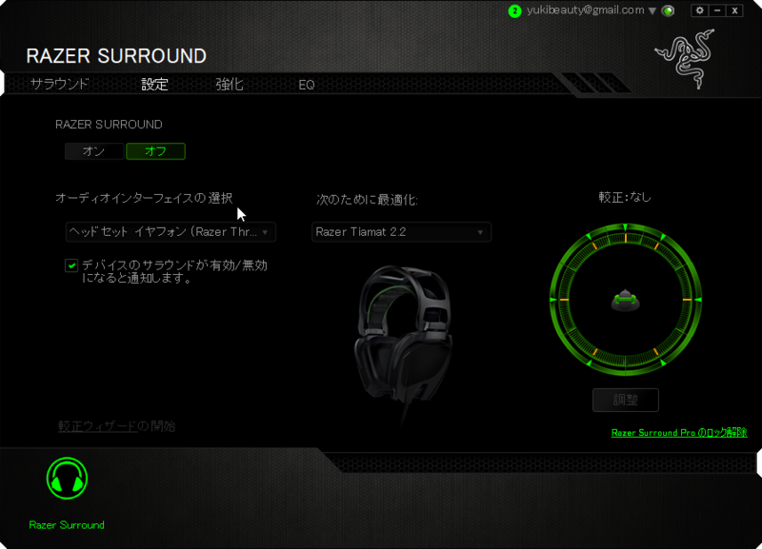Viewport: 762px width, 549px height.
Task: Click the yukibeauty@gmail.com account name
Action: coord(585,10)
